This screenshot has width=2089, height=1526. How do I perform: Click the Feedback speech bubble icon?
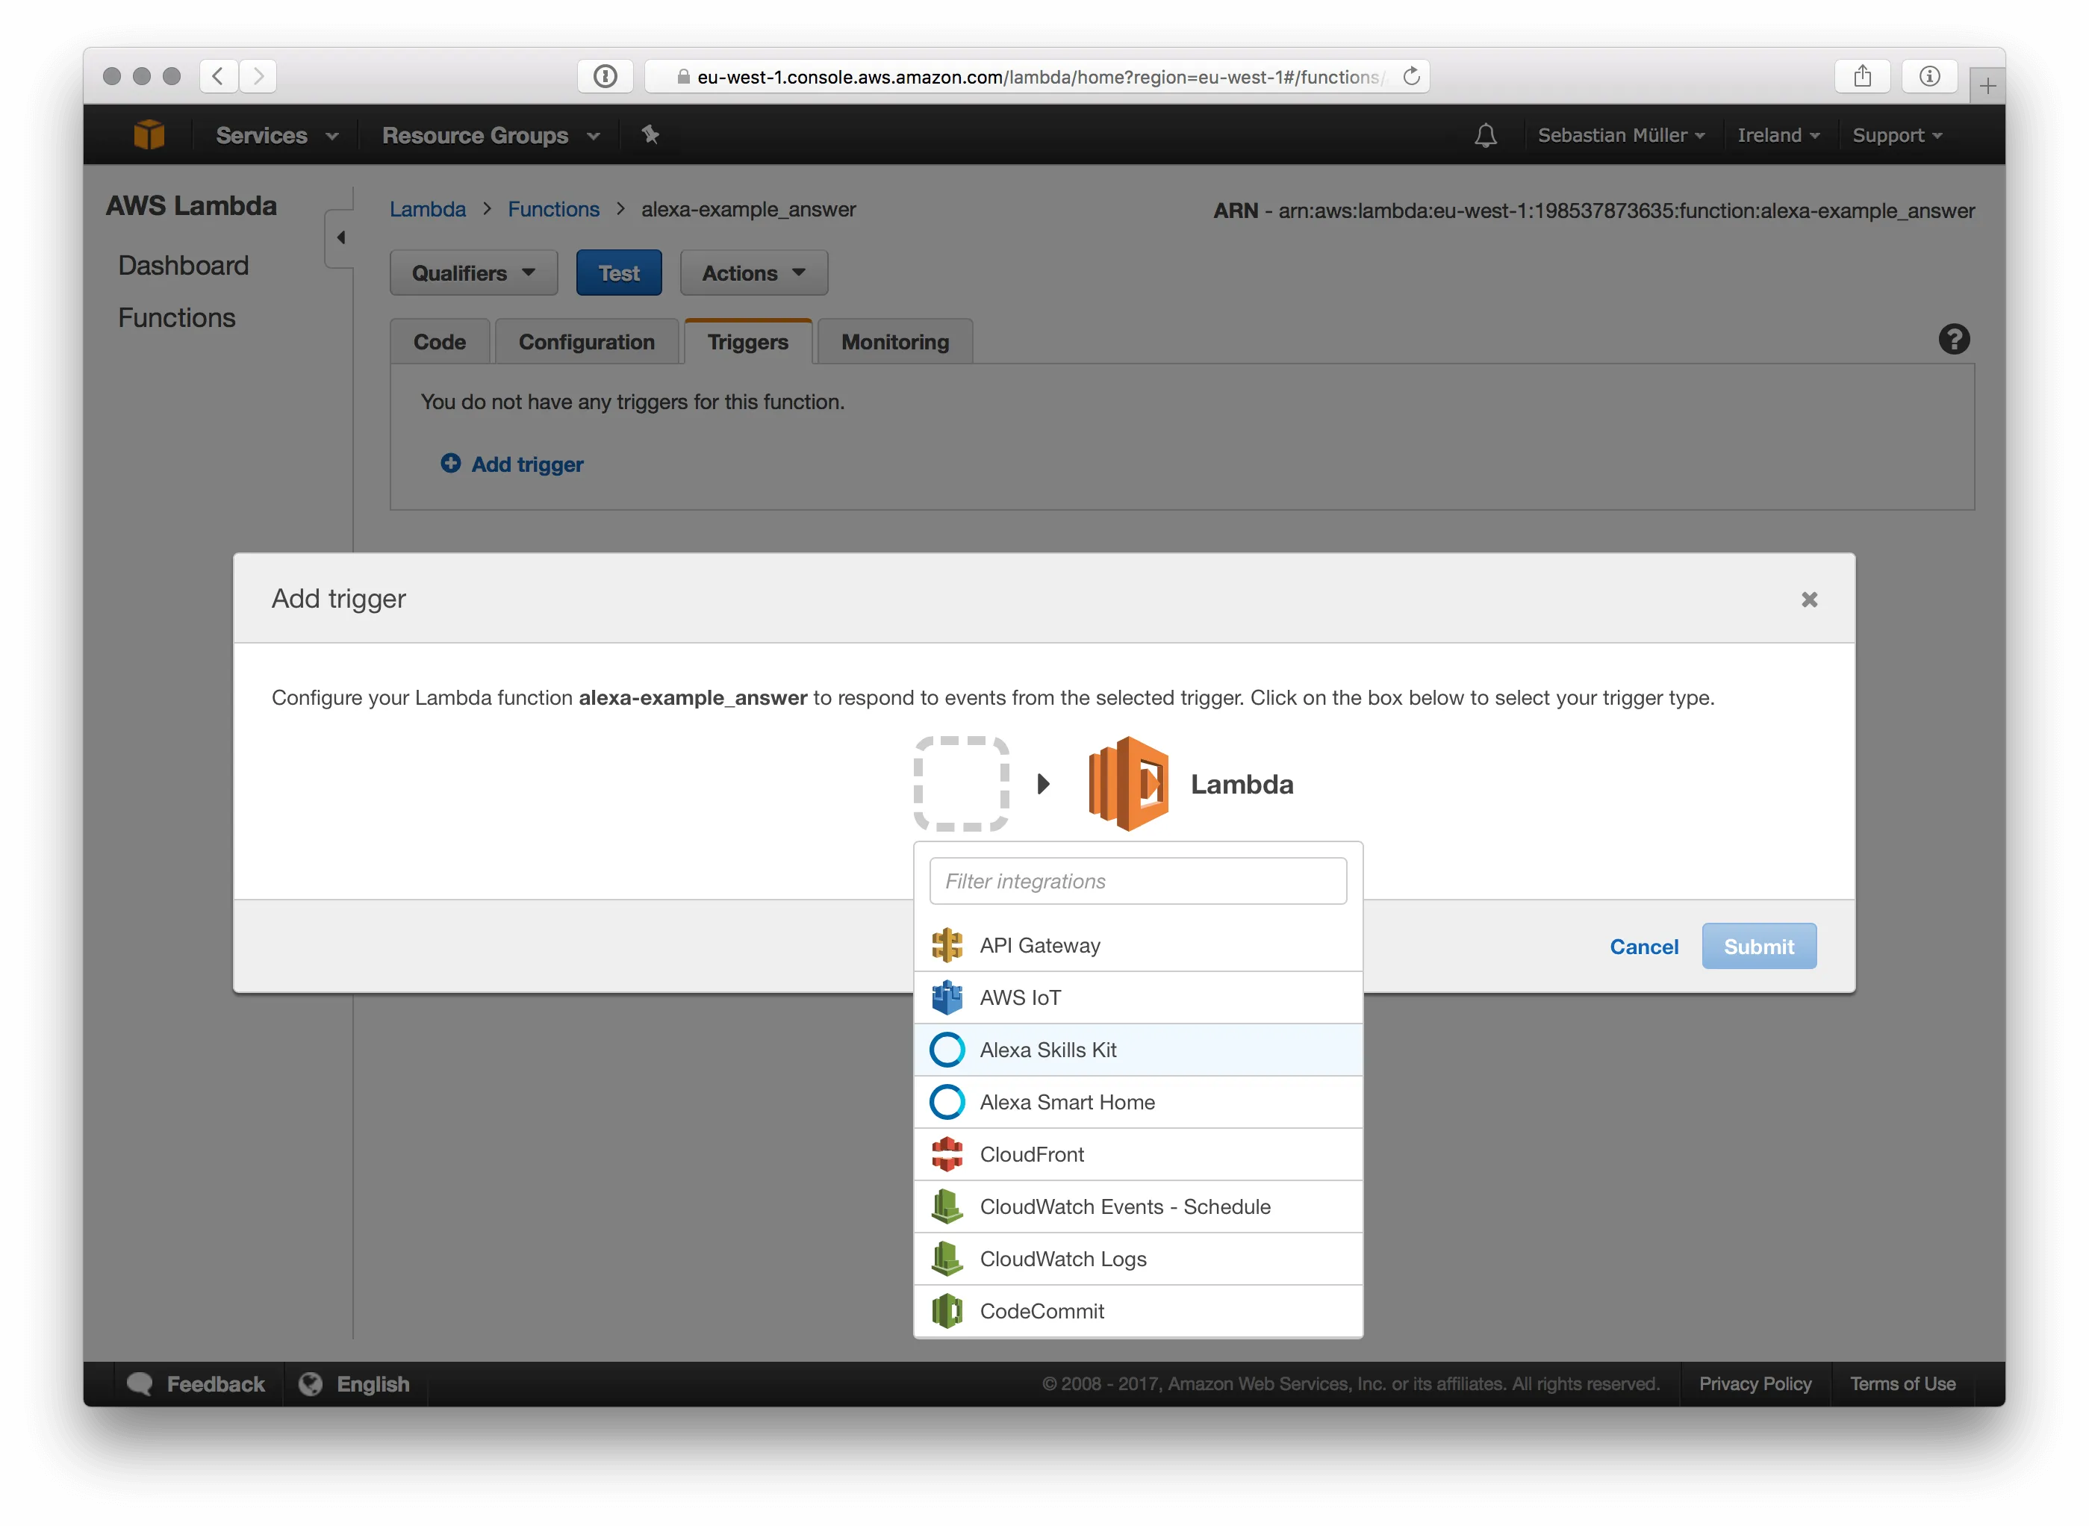click(x=140, y=1383)
